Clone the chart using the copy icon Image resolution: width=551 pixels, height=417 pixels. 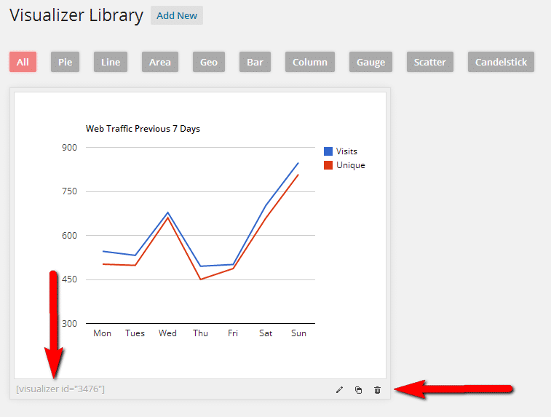(358, 390)
